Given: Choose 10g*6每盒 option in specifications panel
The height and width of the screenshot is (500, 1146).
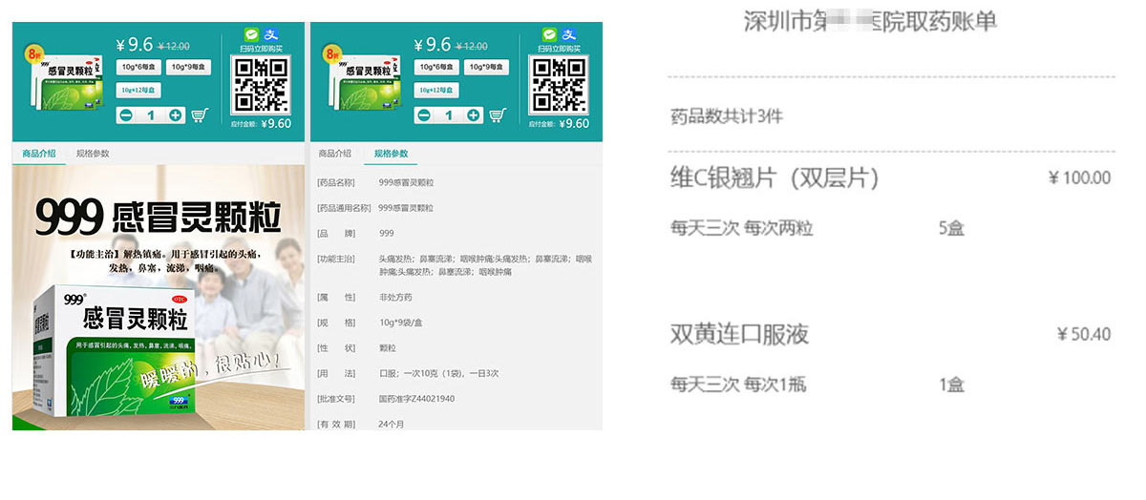Looking at the screenshot, I should [x=437, y=67].
